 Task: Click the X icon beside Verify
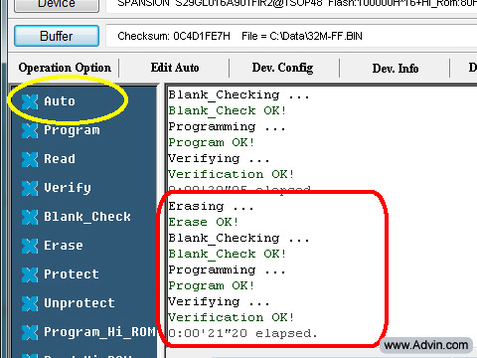30,188
